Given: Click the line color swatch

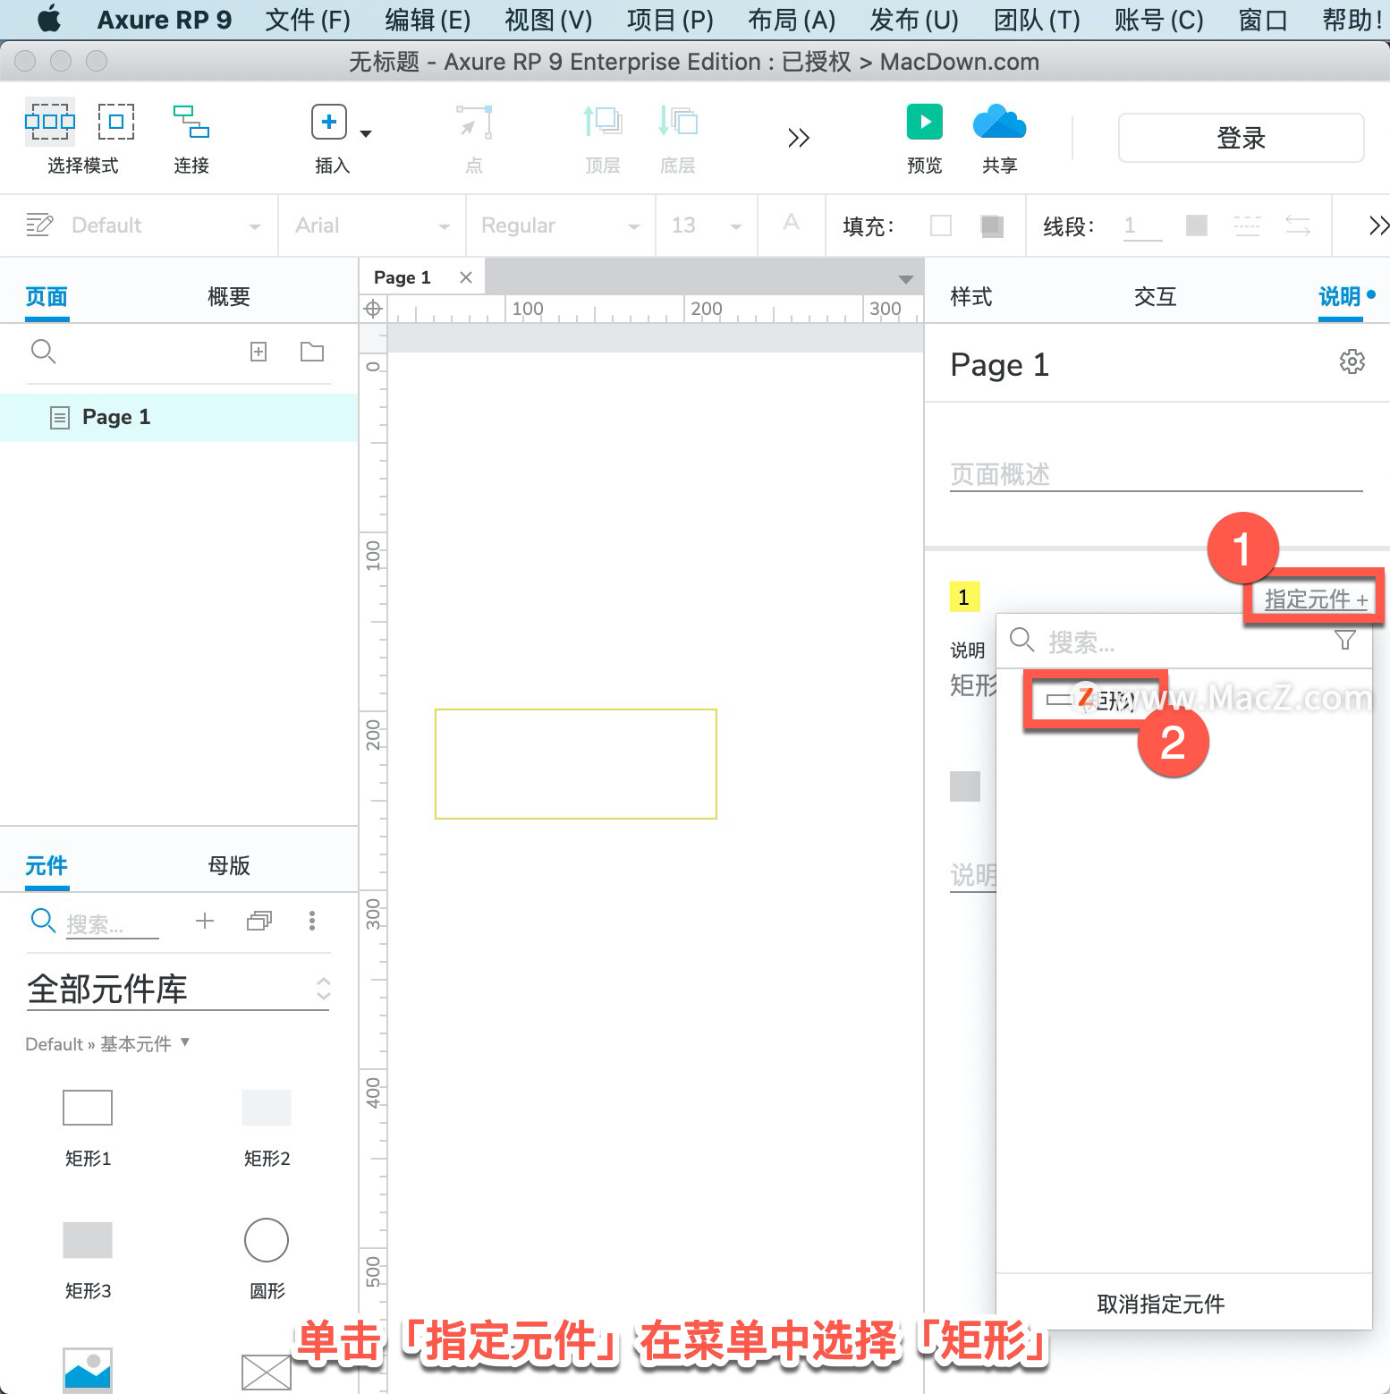Looking at the screenshot, I should coord(1197,225).
